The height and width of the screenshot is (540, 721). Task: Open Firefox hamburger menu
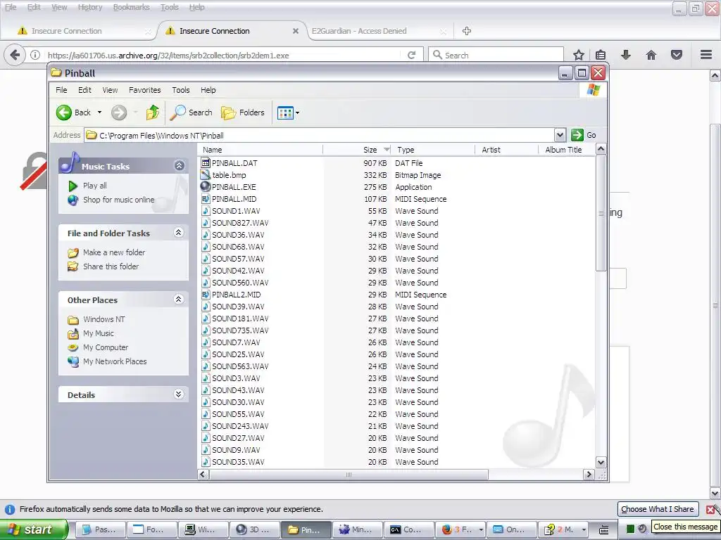[706, 55]
